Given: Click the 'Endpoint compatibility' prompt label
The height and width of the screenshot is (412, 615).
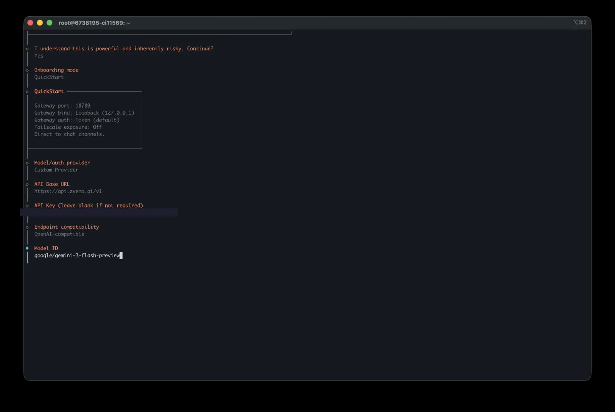Looking at the screenshot, I should pos(66,227).
